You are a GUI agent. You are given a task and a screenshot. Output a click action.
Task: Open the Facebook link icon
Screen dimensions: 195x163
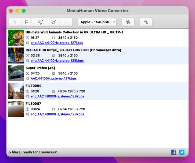[x=173, y=152]
